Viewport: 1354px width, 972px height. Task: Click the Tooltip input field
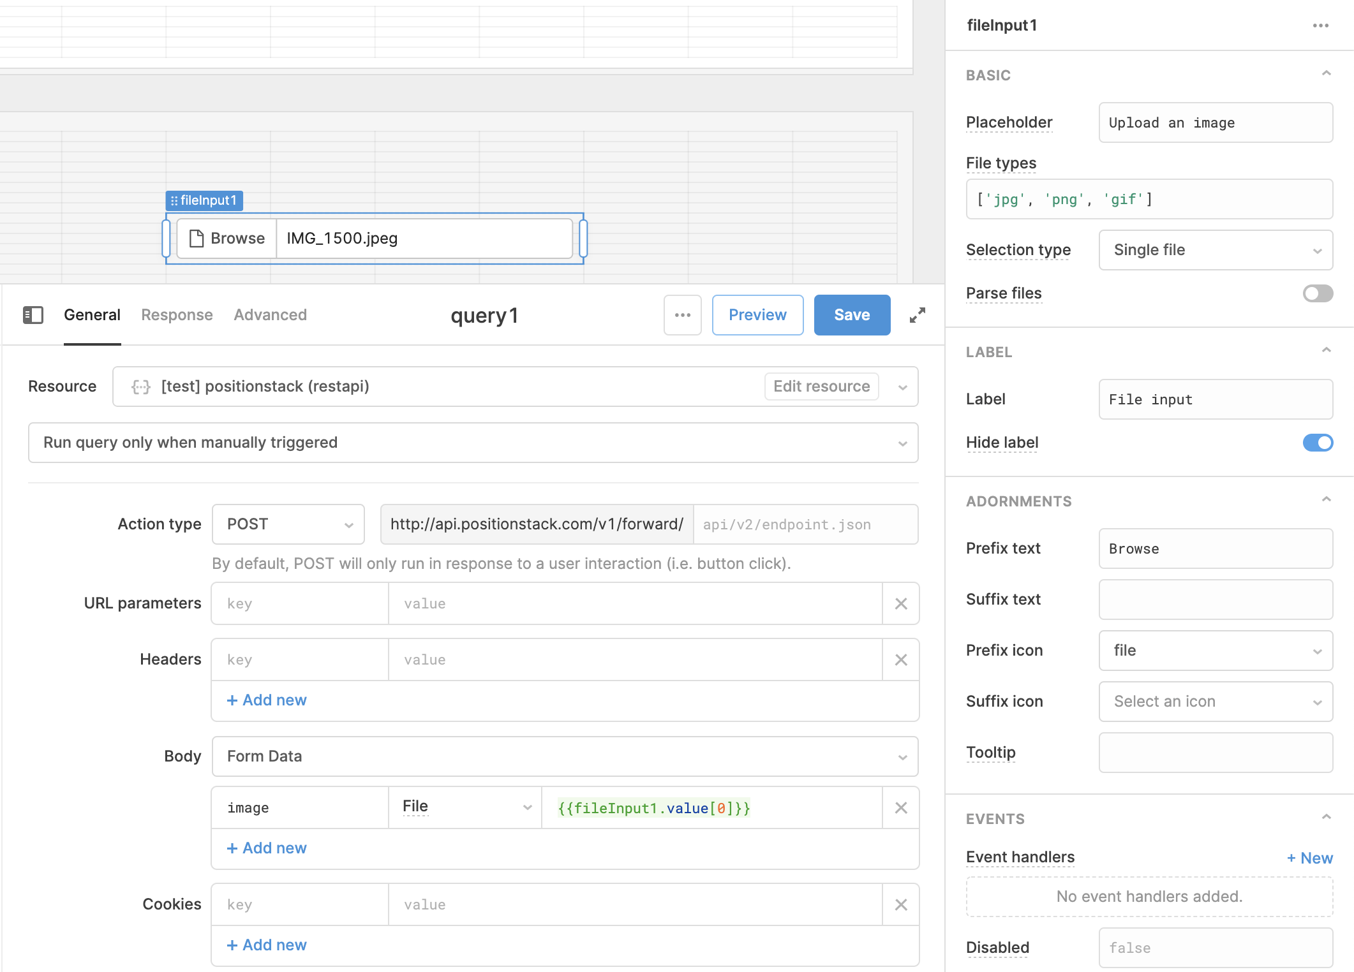(x=1216, y=753)
